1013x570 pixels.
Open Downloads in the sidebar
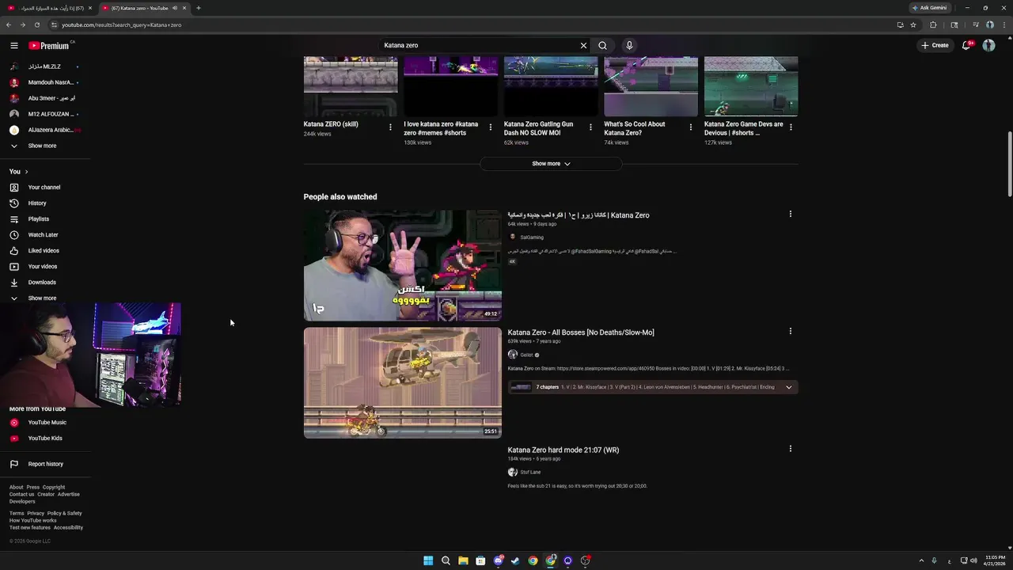pyautogui.click(x=42, y=283)
